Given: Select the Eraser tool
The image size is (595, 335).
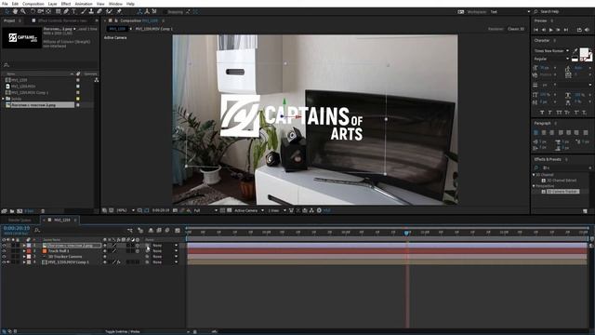Looking at the screenshot, I should pos(99,12).
